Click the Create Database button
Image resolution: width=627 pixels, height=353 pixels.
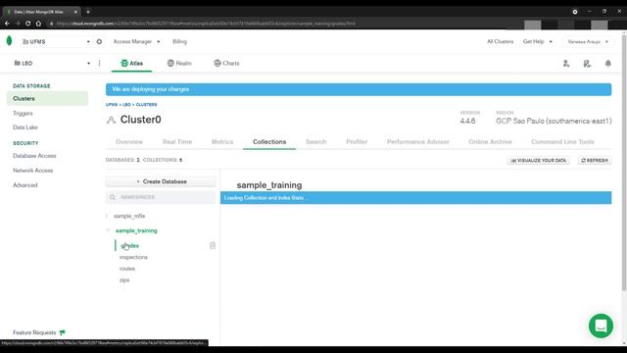[x=161, y=181]
